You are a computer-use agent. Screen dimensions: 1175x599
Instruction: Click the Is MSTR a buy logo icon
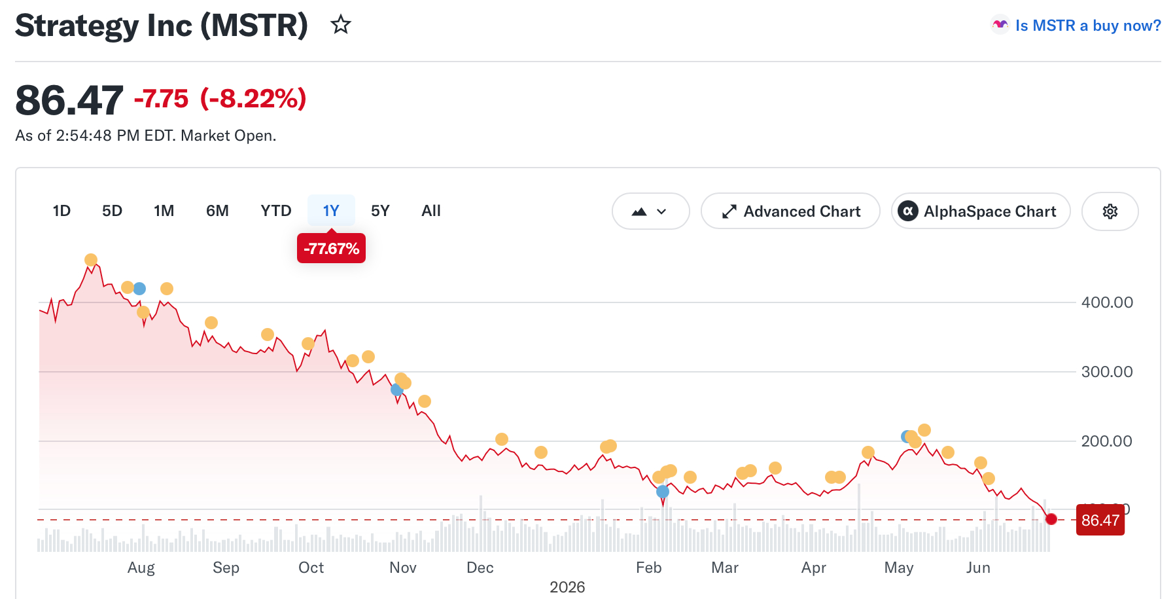tap(1000, 25)
